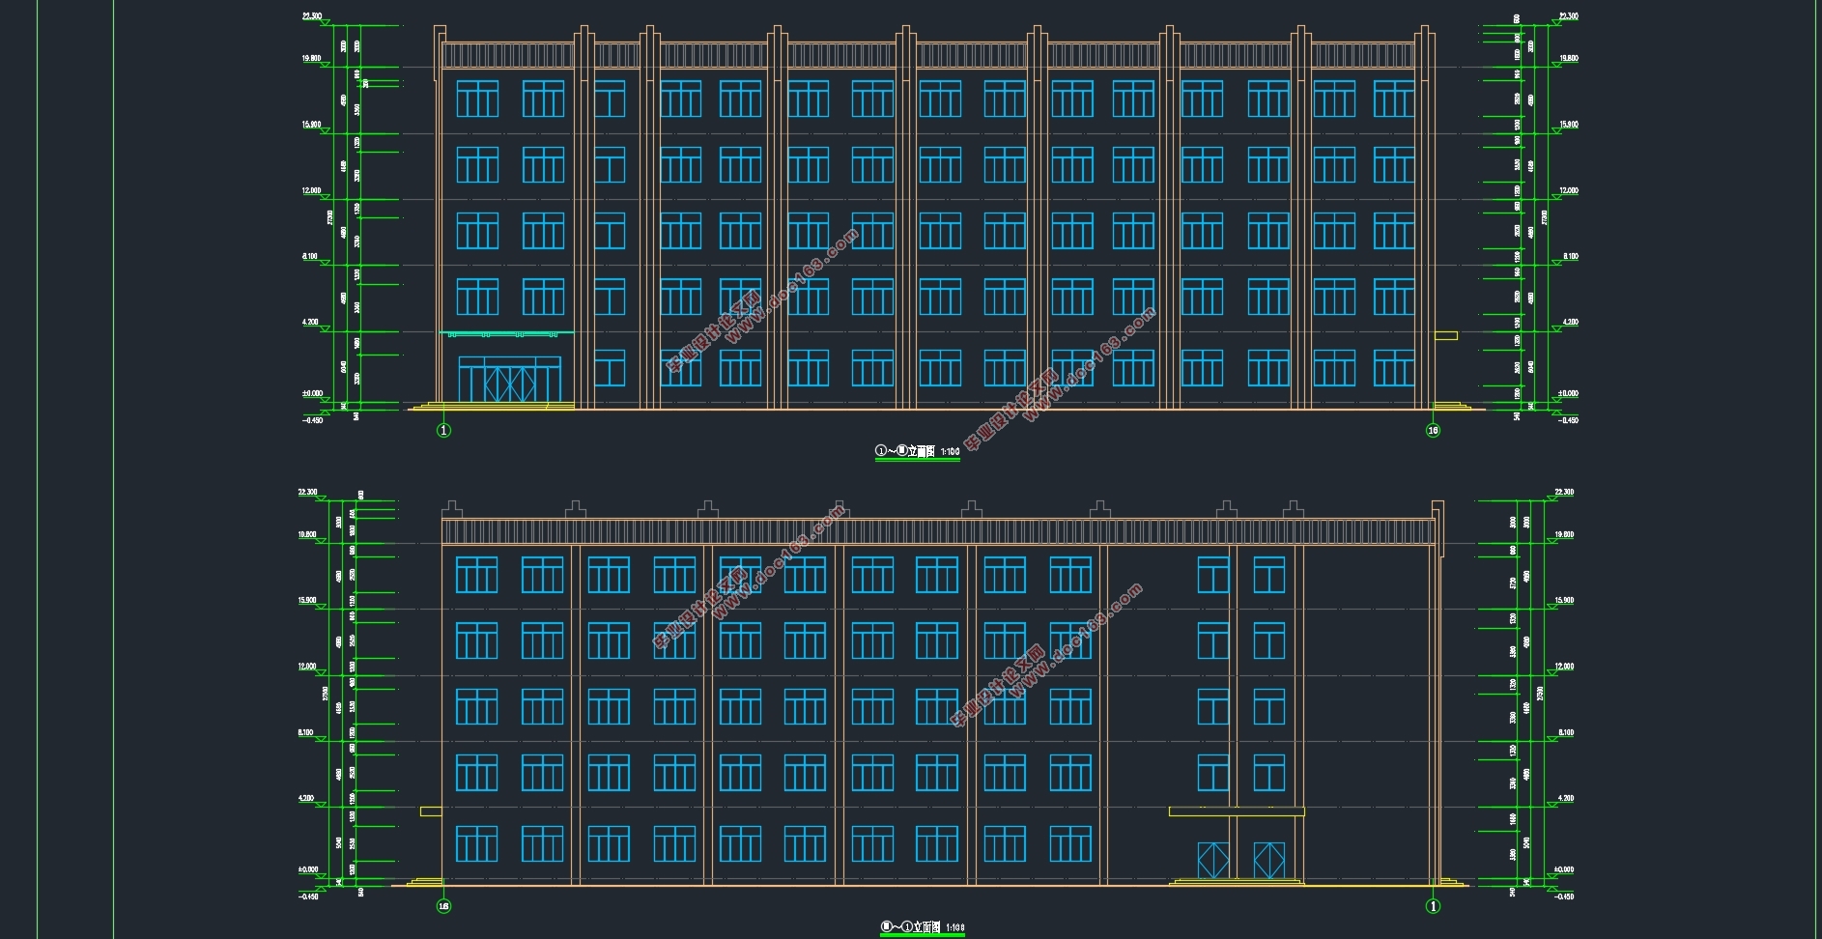This screenshot has width=1822, height=939.
Task: Click the 19.800 label right of the upper elevation
Action: [x=1569, y=58]
